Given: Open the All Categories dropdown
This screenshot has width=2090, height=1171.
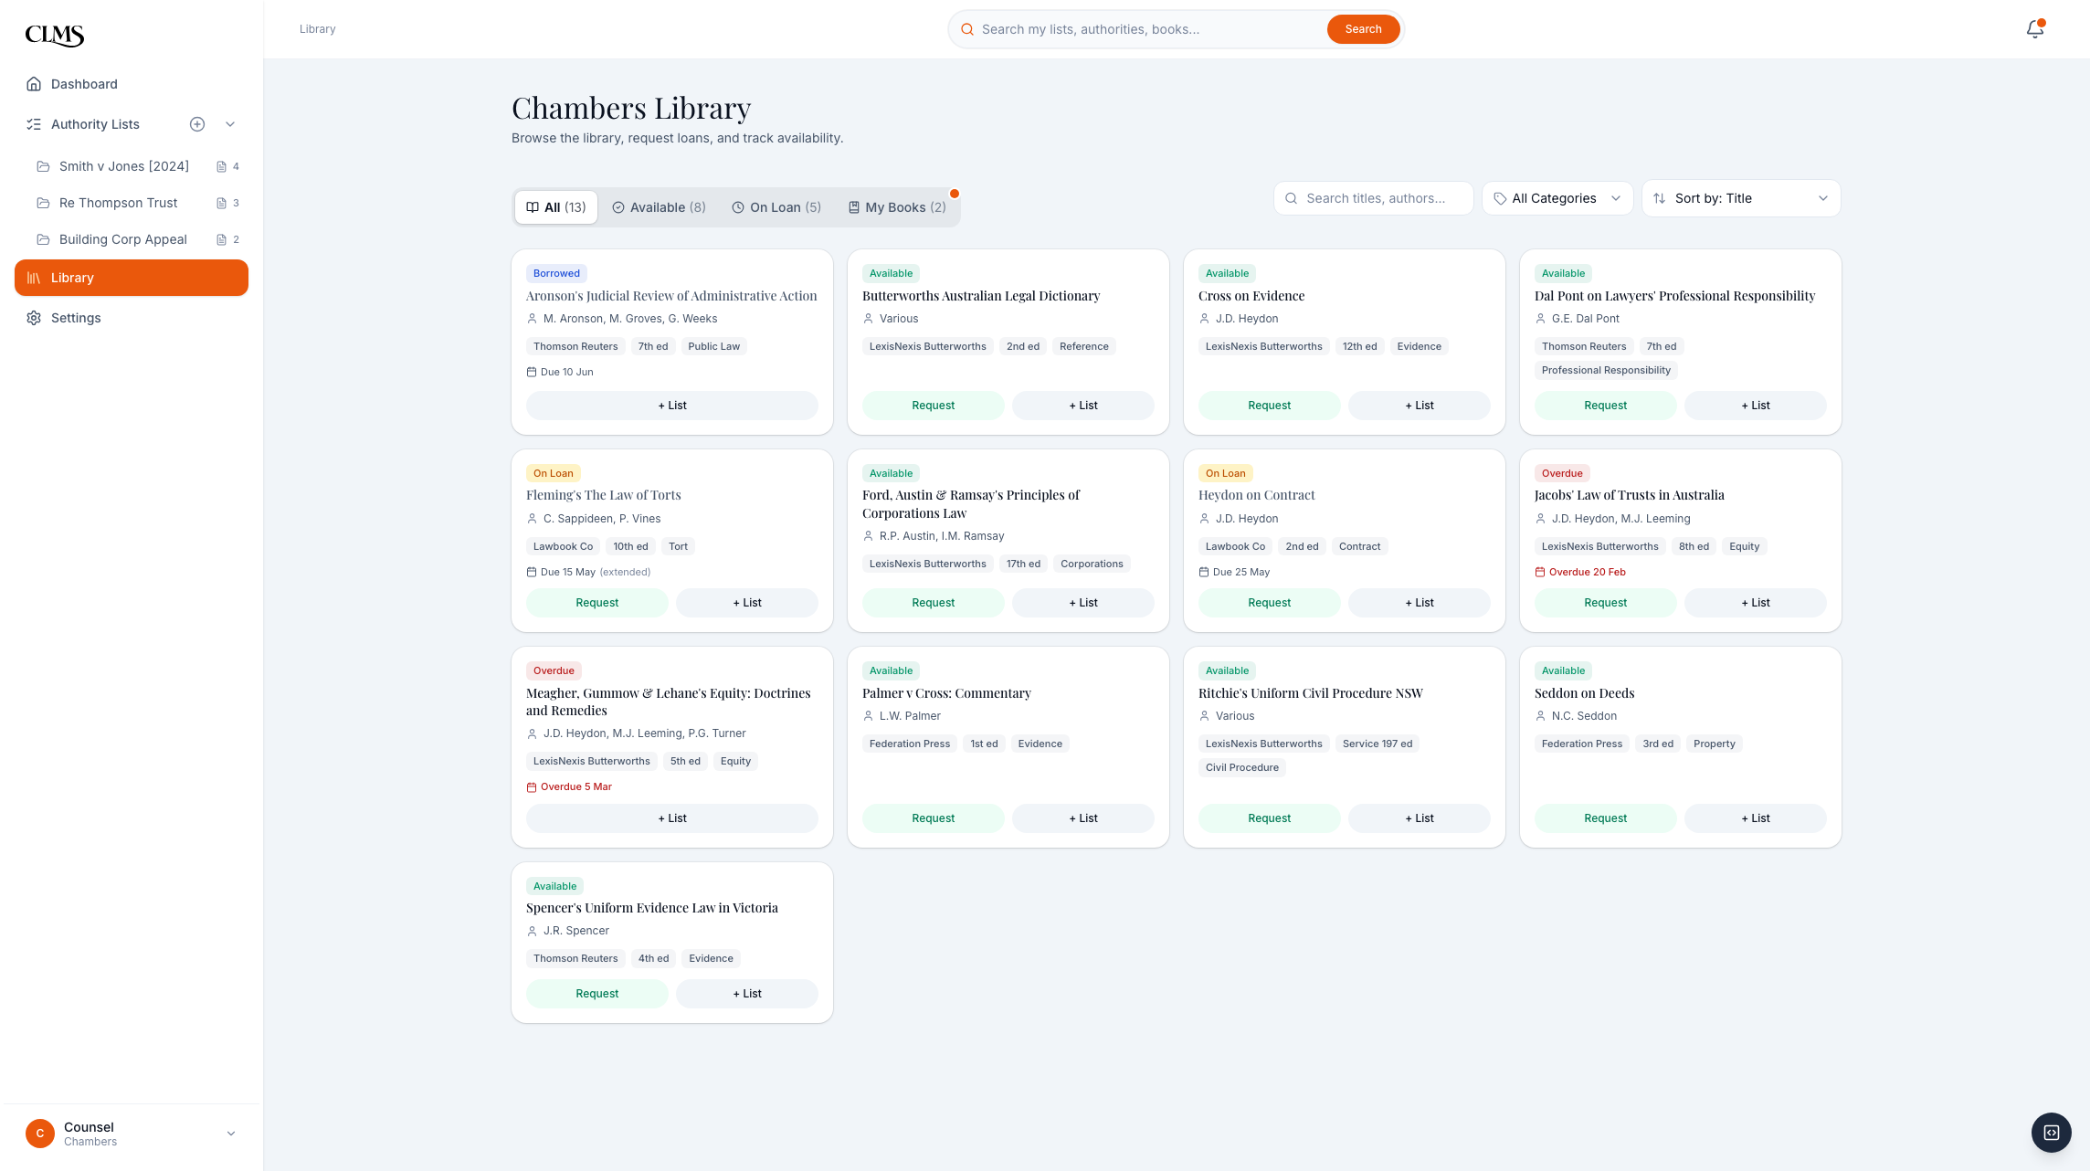Looking at the screenshot, I should [1557, 198].
